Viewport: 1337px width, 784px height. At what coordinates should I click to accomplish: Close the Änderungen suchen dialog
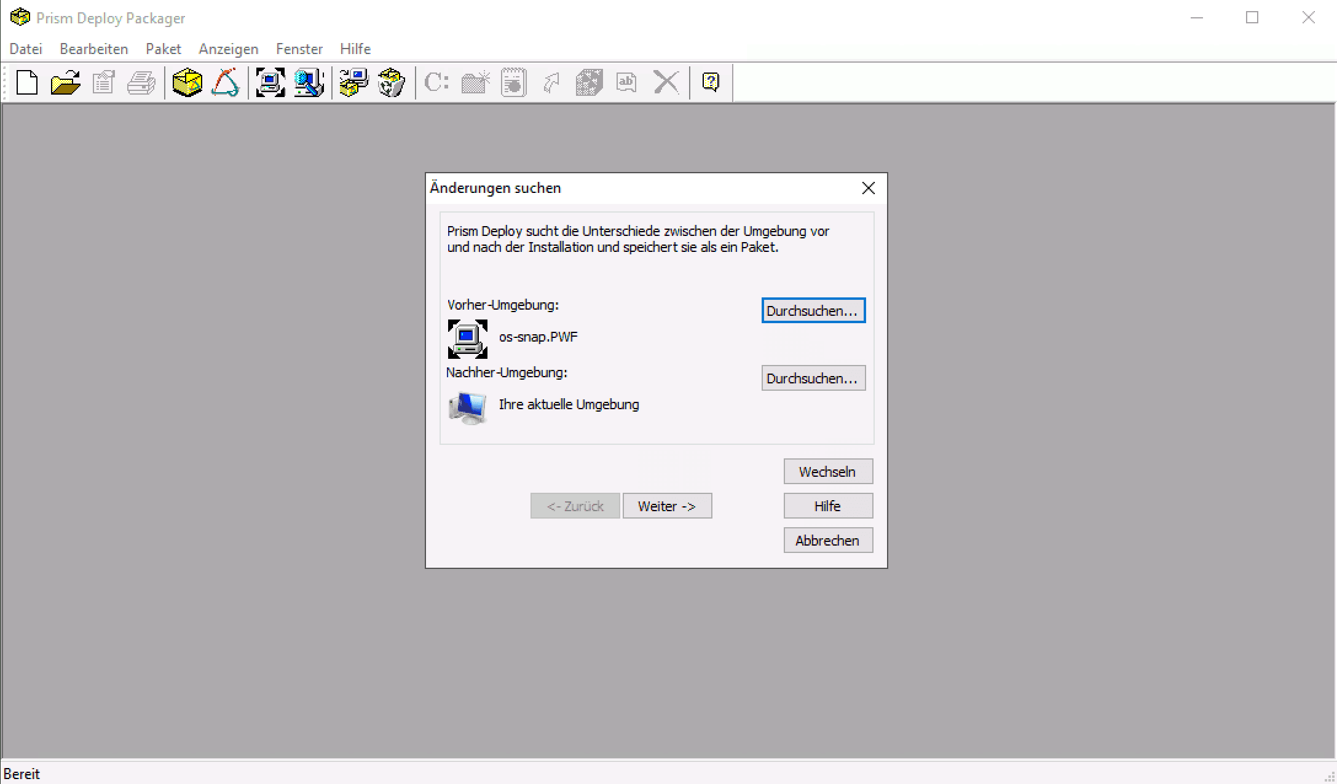[x=868, y=188]
